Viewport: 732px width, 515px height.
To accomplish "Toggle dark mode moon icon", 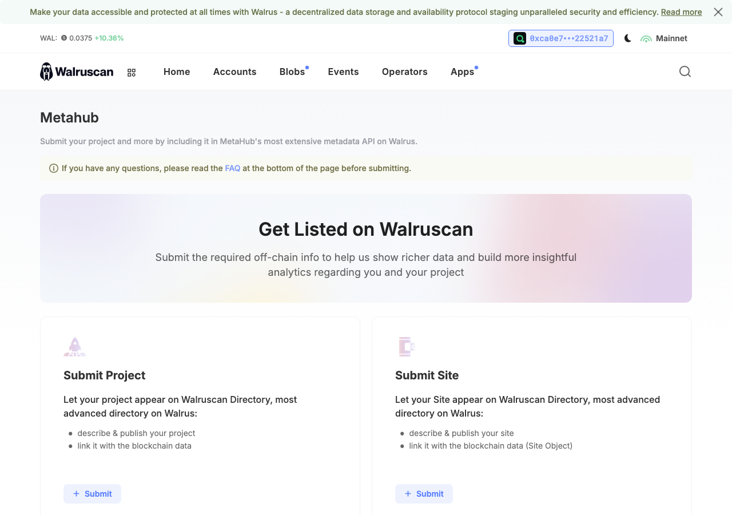I will click(628, 38).
